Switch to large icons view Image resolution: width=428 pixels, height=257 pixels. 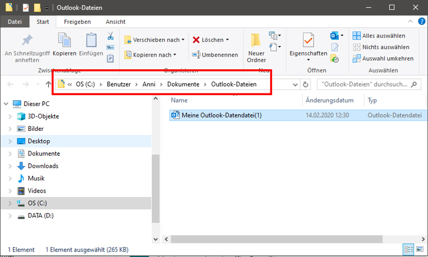click(x=420, y=249)
